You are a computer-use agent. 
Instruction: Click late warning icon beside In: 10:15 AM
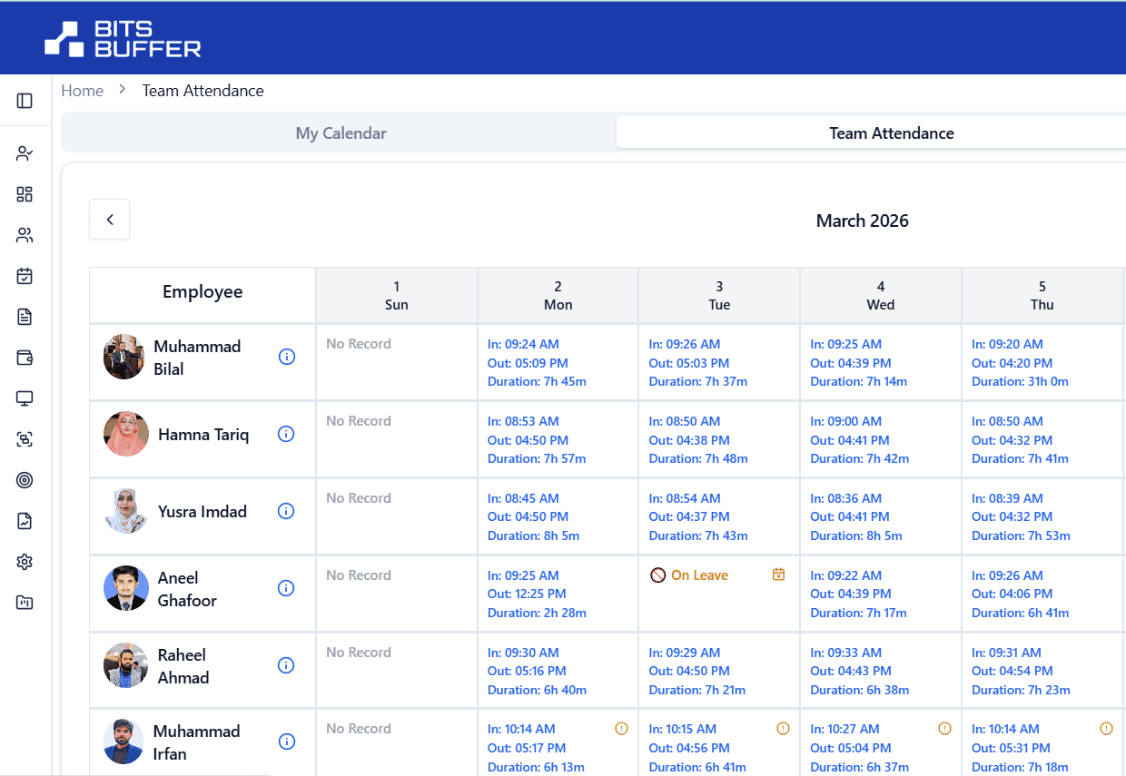pyautogui.click(x=783, y=728)
